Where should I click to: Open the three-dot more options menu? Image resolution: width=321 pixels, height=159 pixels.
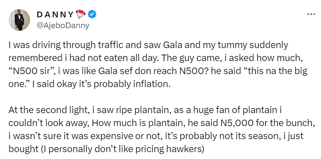pos(311,14)
